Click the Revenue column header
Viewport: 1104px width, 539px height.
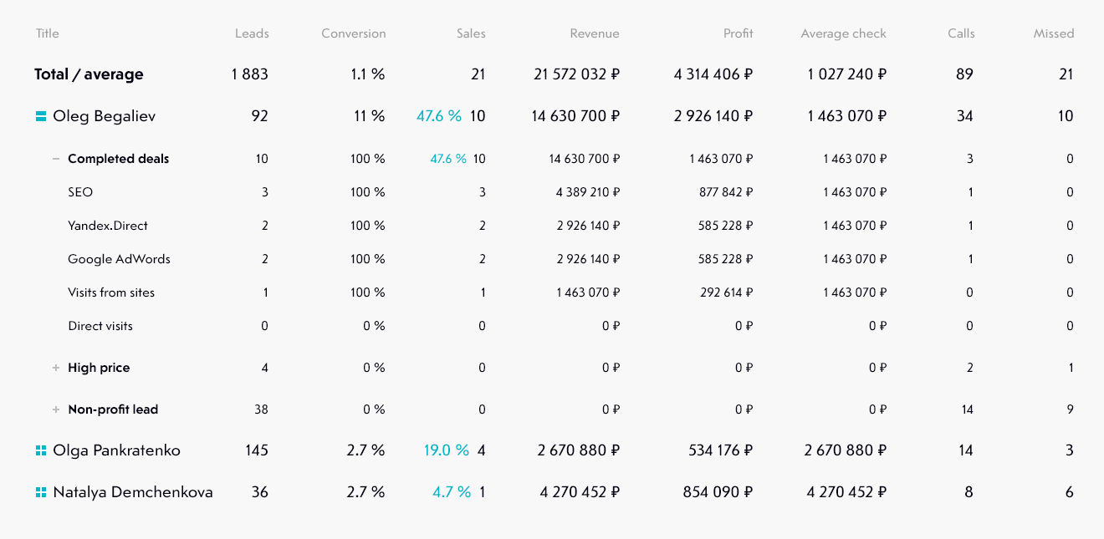coord(595,34)
